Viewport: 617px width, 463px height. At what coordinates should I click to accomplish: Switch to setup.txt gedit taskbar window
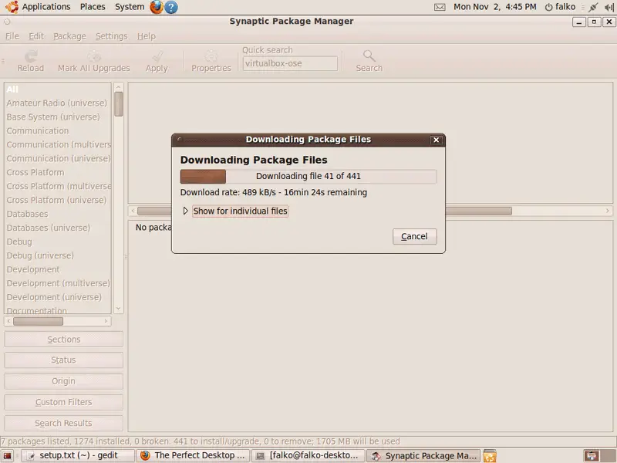78,456
